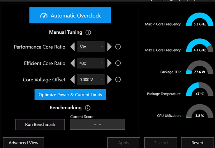Increase Efficient Core Ratio with right arrow
215x148 pixels.
(109, 63)
